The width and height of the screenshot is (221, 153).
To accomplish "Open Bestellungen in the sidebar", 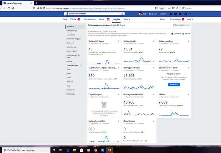I will coord(71,94).
